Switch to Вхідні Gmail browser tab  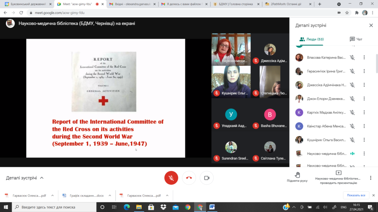click(x=133, y=4)
